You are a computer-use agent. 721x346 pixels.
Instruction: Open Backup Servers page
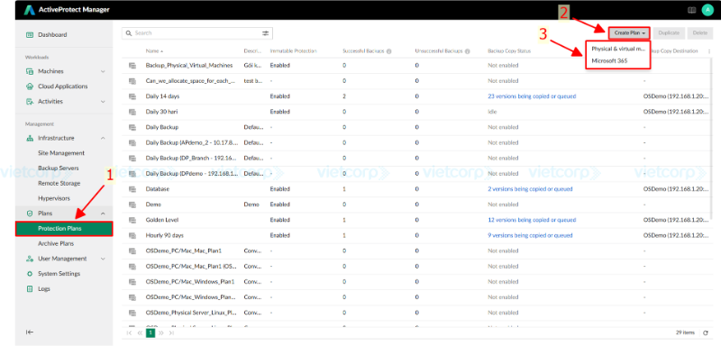(x=59, y=168)
